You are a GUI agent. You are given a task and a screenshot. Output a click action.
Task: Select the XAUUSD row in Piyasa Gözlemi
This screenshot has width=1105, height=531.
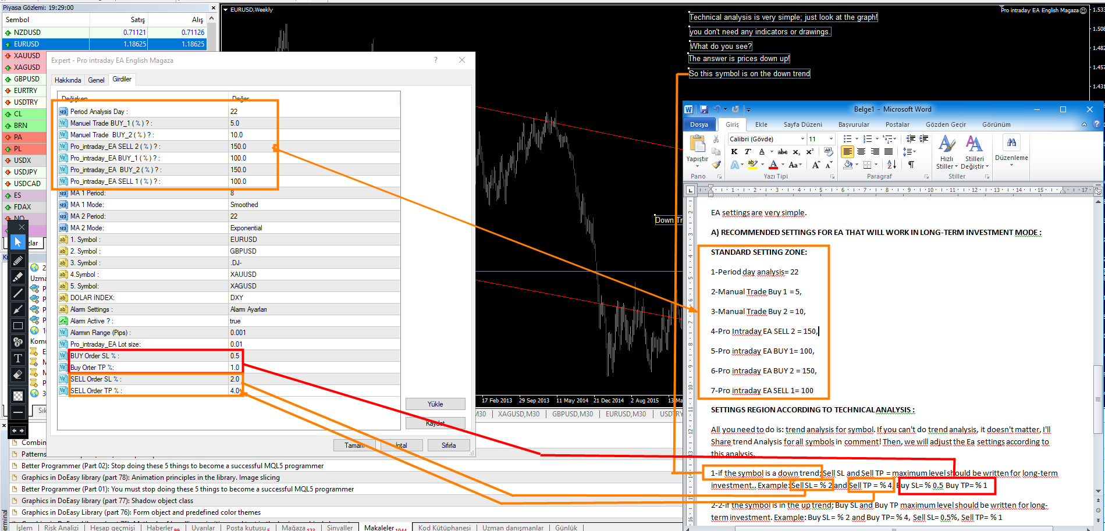[x=105, y=56]
